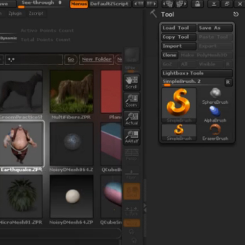Click next UI layout arrow button

tap(151, 4)
